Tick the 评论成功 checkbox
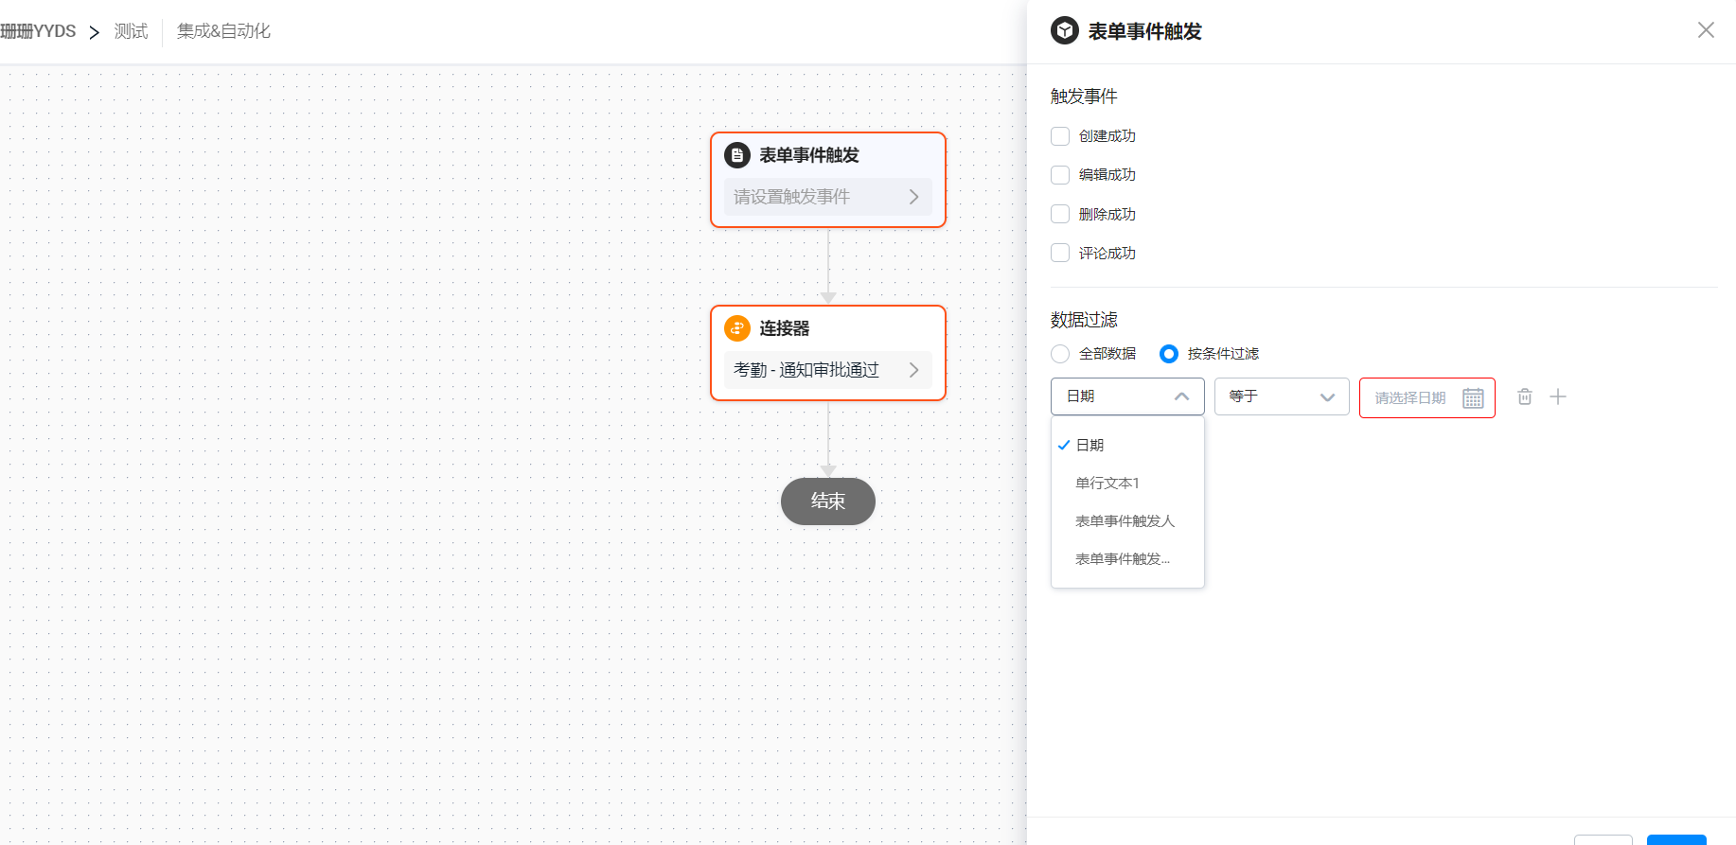 coord(1060,253)
